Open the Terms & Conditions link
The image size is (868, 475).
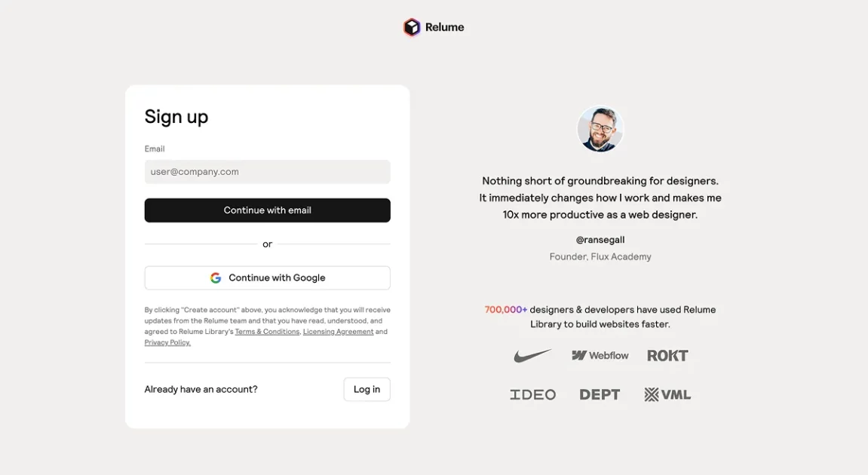tap(267, 332)
